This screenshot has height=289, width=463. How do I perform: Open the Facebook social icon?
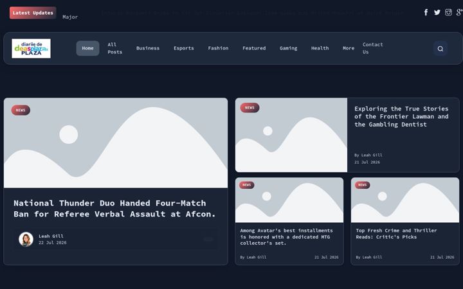426,12
